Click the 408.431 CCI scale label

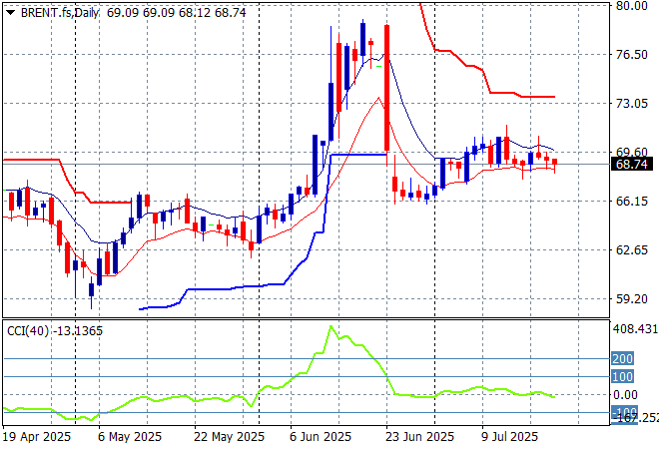click(634, 329)
